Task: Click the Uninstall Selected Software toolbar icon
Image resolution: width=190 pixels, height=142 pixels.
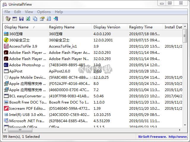Action: point(8,19)
